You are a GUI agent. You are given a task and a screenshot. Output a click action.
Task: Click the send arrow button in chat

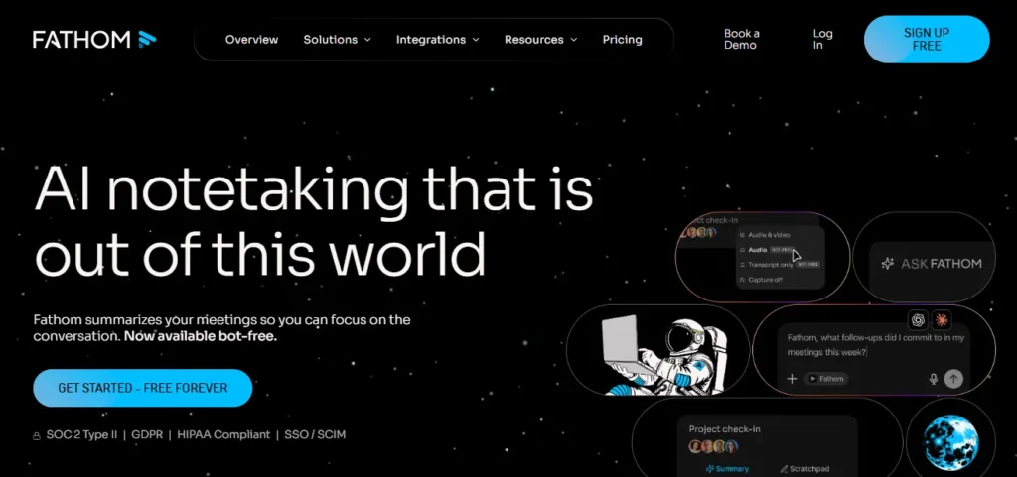pos(953,379)
